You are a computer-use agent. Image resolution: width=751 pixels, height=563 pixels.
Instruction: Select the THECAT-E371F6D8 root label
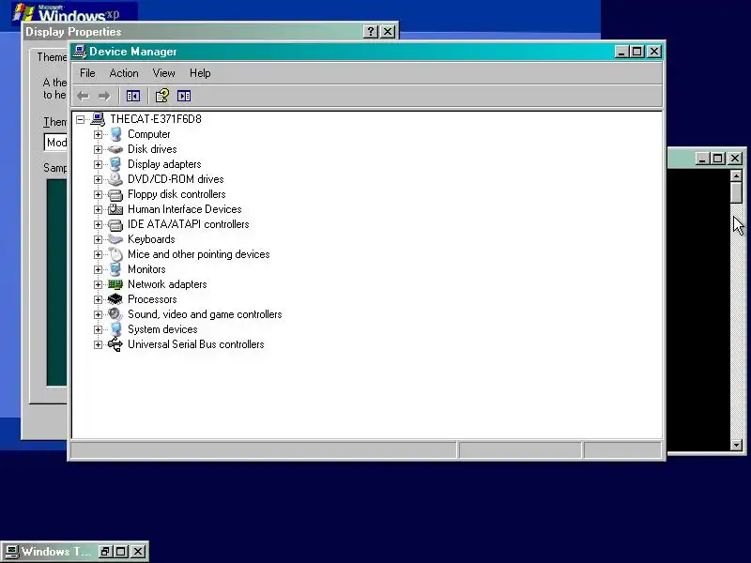pyautogui.click(x=156, y=119)
